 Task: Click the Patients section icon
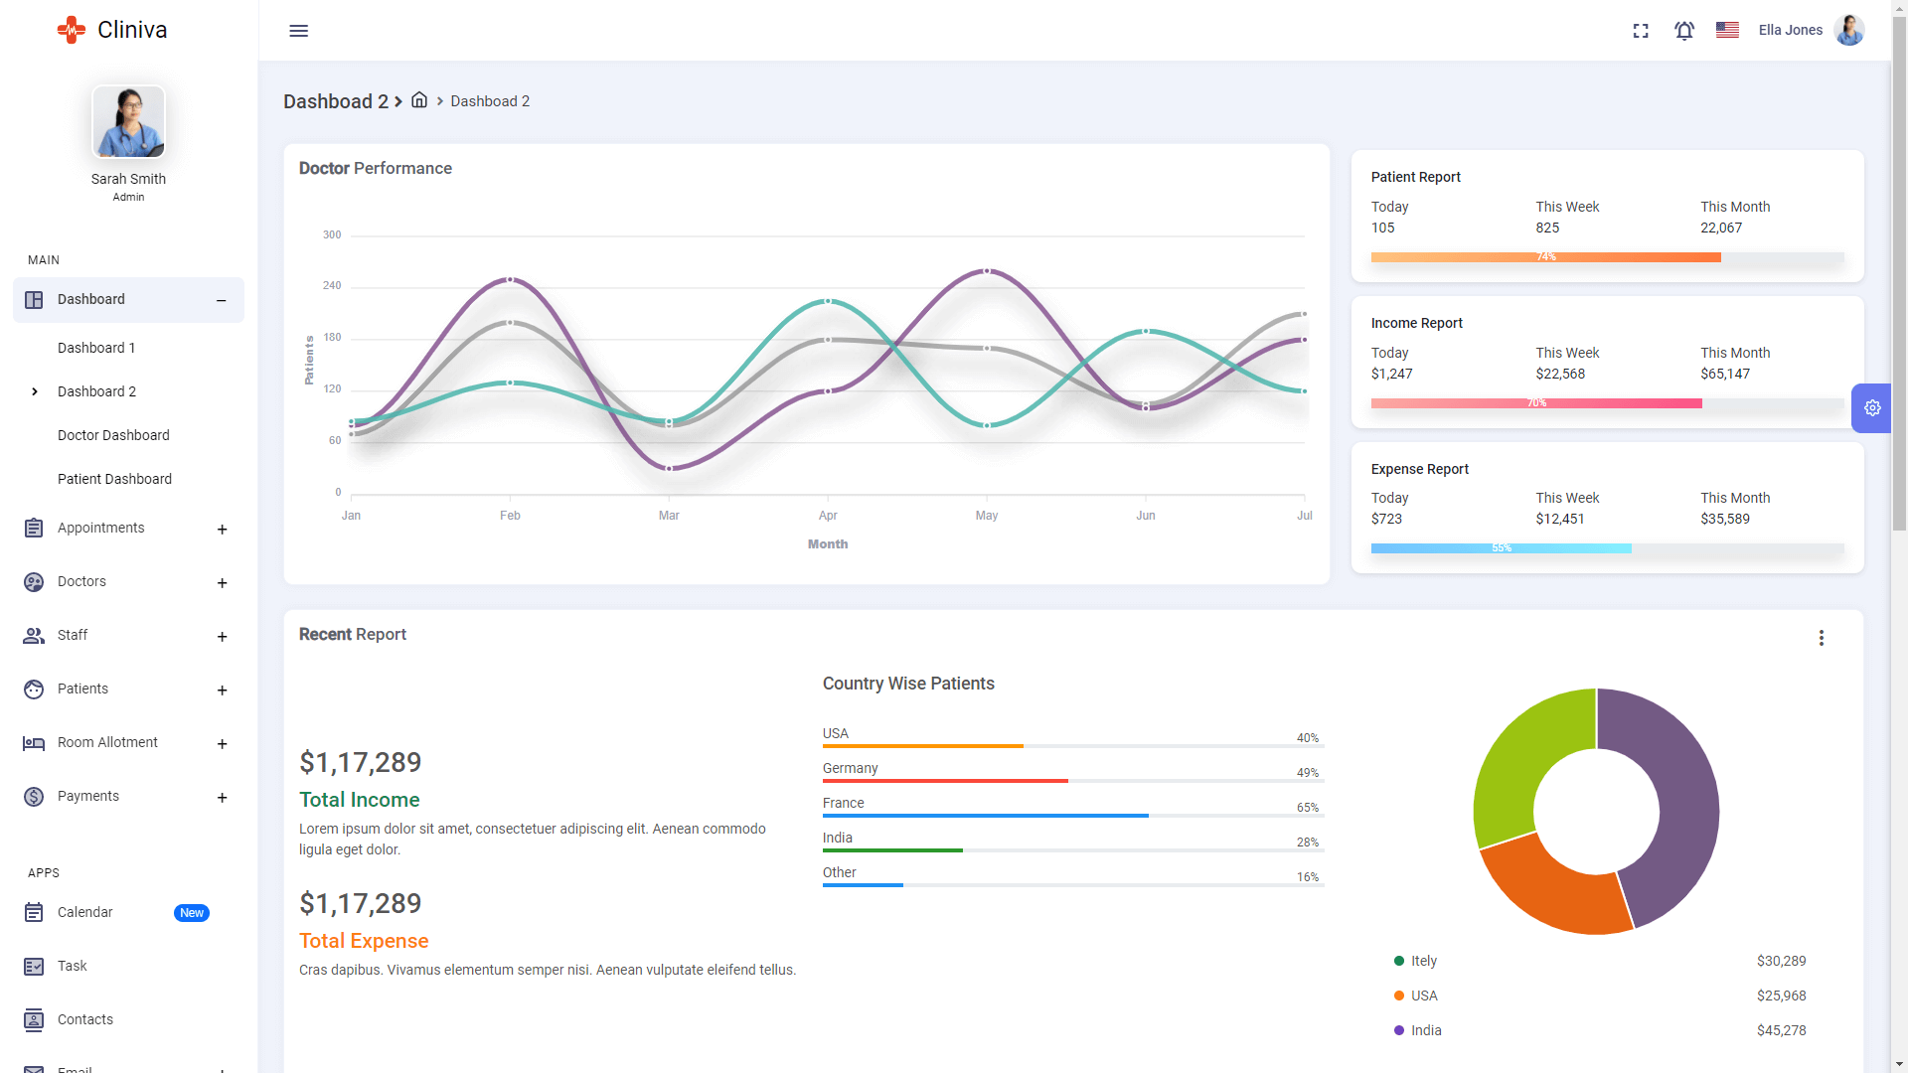point(33,688)
